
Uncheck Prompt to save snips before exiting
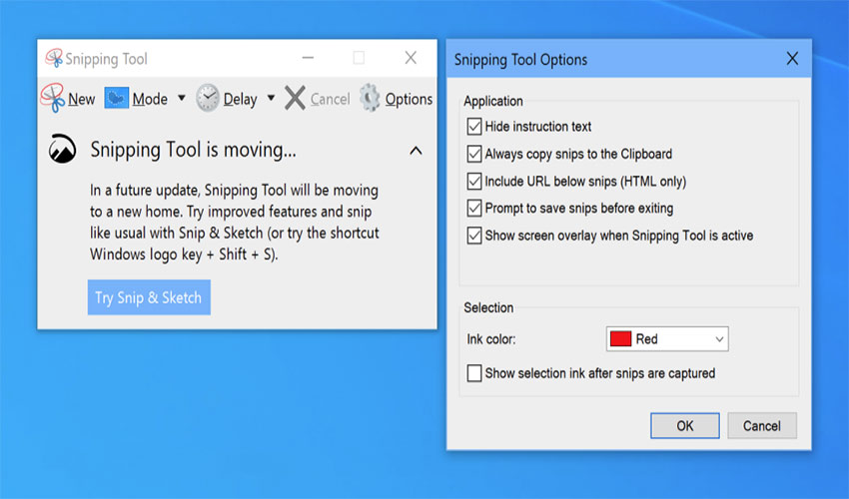coord(474,208)
